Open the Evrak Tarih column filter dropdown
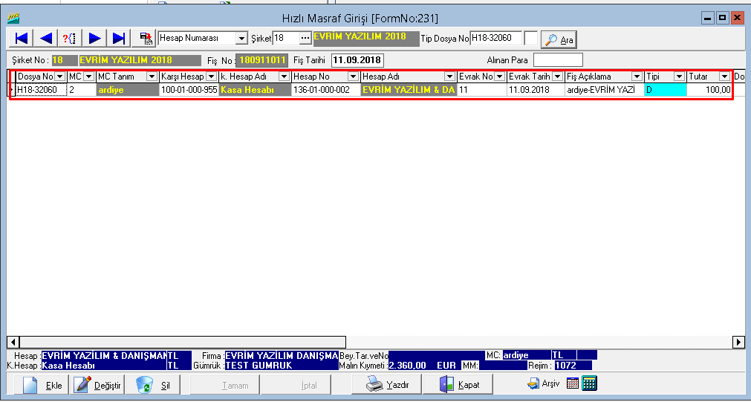 pyautogui.click(x=558, y=77)
